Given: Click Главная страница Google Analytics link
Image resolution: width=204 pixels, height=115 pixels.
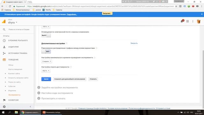Looking at the screenshot, I should click(x=92, y=108).
